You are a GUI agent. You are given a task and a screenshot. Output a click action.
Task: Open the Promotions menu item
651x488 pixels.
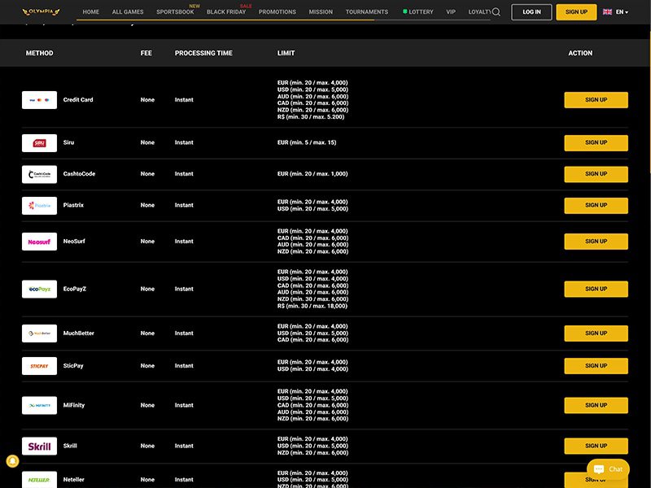[277, 12]
